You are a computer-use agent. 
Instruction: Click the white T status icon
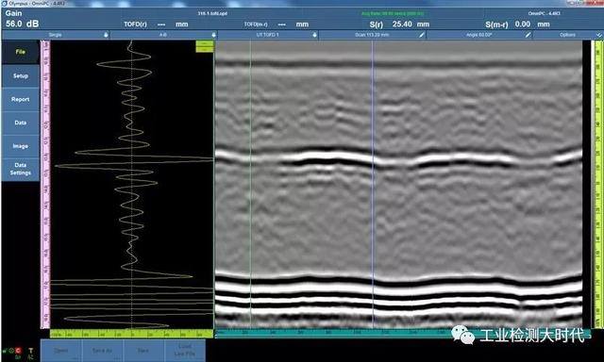tap(31, 351)
